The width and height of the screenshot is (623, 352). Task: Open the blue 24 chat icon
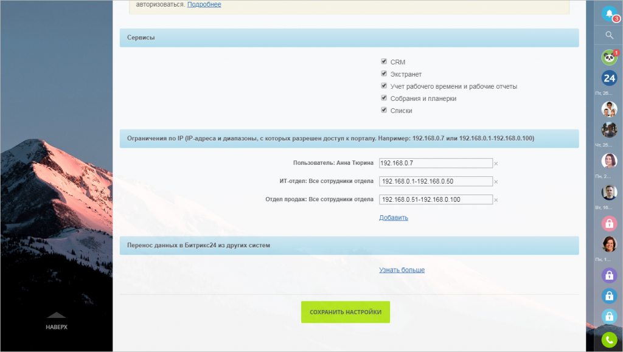[x=609, y=78]
